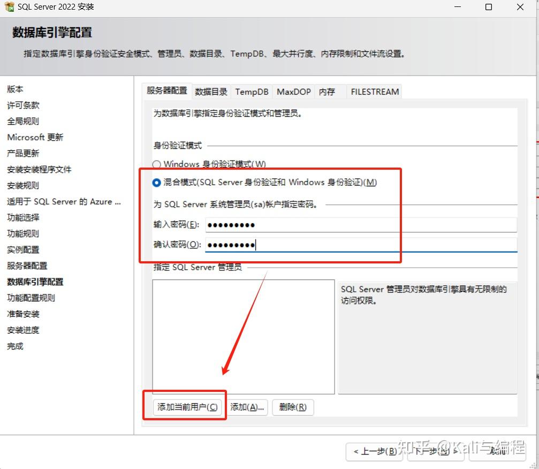This screenshot has height=469, width=539.
Task: Open the 数据目录 tab
Action: (x=211, y=92)
